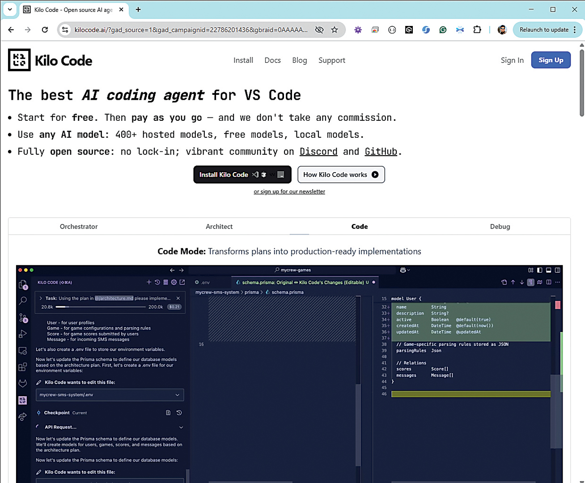Click the Grammarly extension icon
Viewport: 585px width, 483px height.
[x=443, y=30]
